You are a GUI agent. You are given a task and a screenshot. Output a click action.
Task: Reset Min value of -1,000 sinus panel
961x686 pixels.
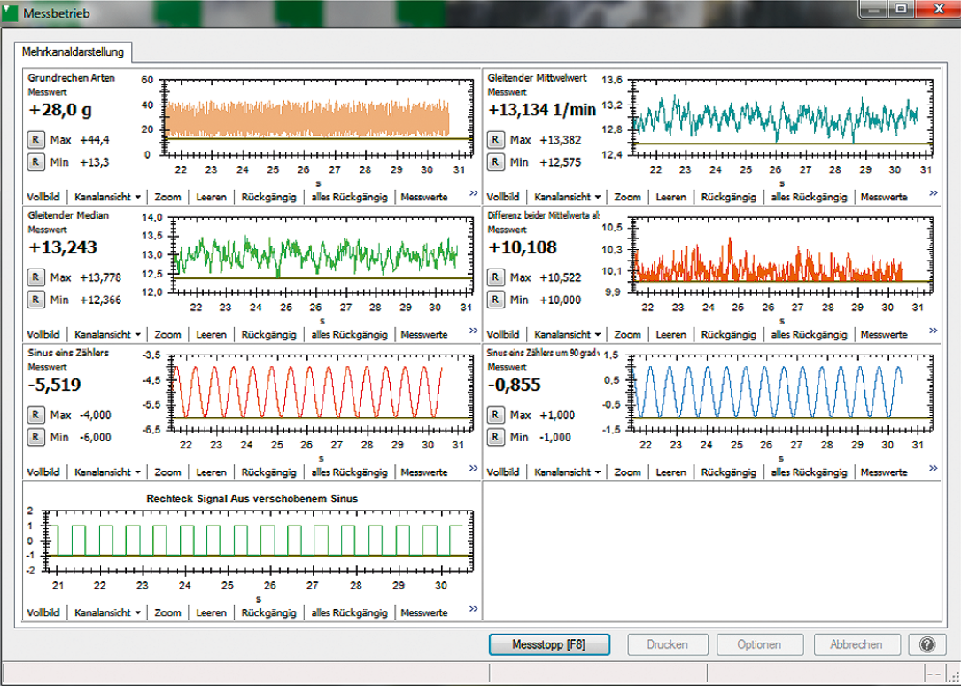(496, 437)
